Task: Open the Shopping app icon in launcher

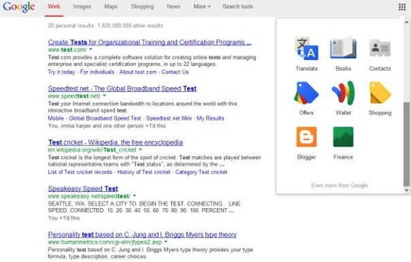Action: pyautogui.click(x=380, y=93)
